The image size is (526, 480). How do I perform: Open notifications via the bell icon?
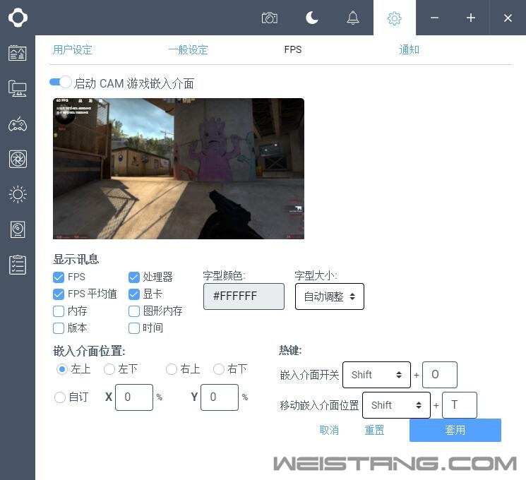[353, 18]
